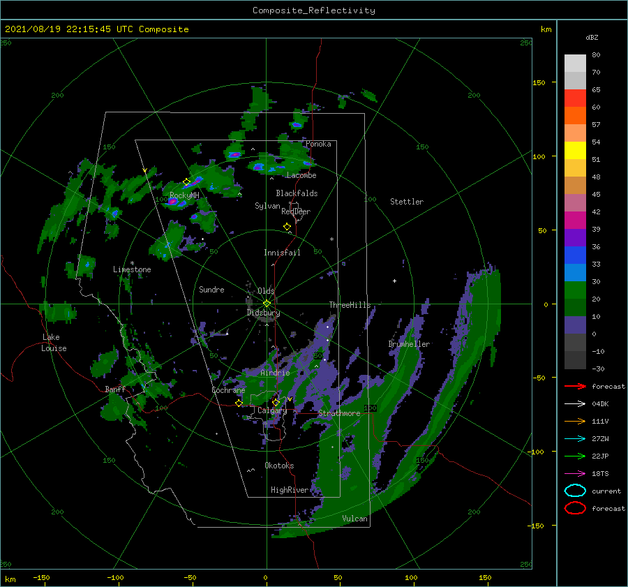The height and width of the screenshot is (587, 628).
Task: Click the Lacombe label
Action: point(301,175)
